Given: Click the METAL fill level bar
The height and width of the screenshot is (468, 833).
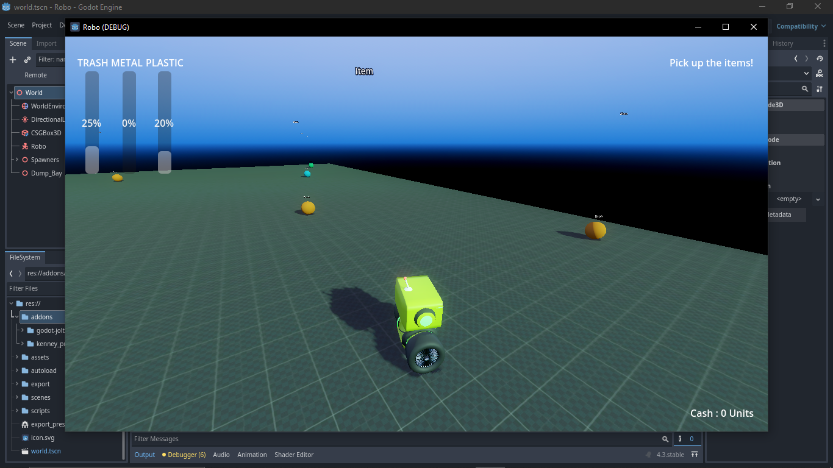Looking at the screenshot, I should [x=129, y=122].
